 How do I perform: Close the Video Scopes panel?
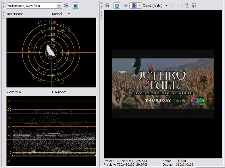(3, 3)
